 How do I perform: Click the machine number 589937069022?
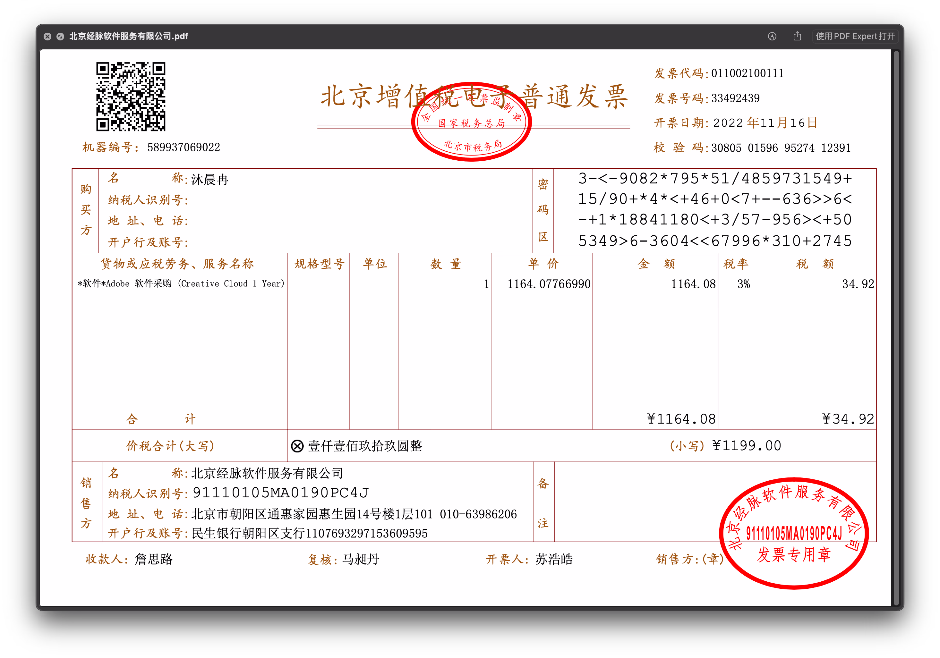pos(184,147)
